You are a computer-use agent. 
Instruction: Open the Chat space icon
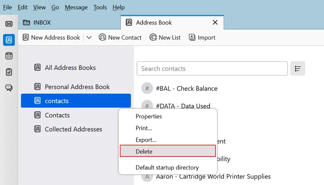coord(9,88)
